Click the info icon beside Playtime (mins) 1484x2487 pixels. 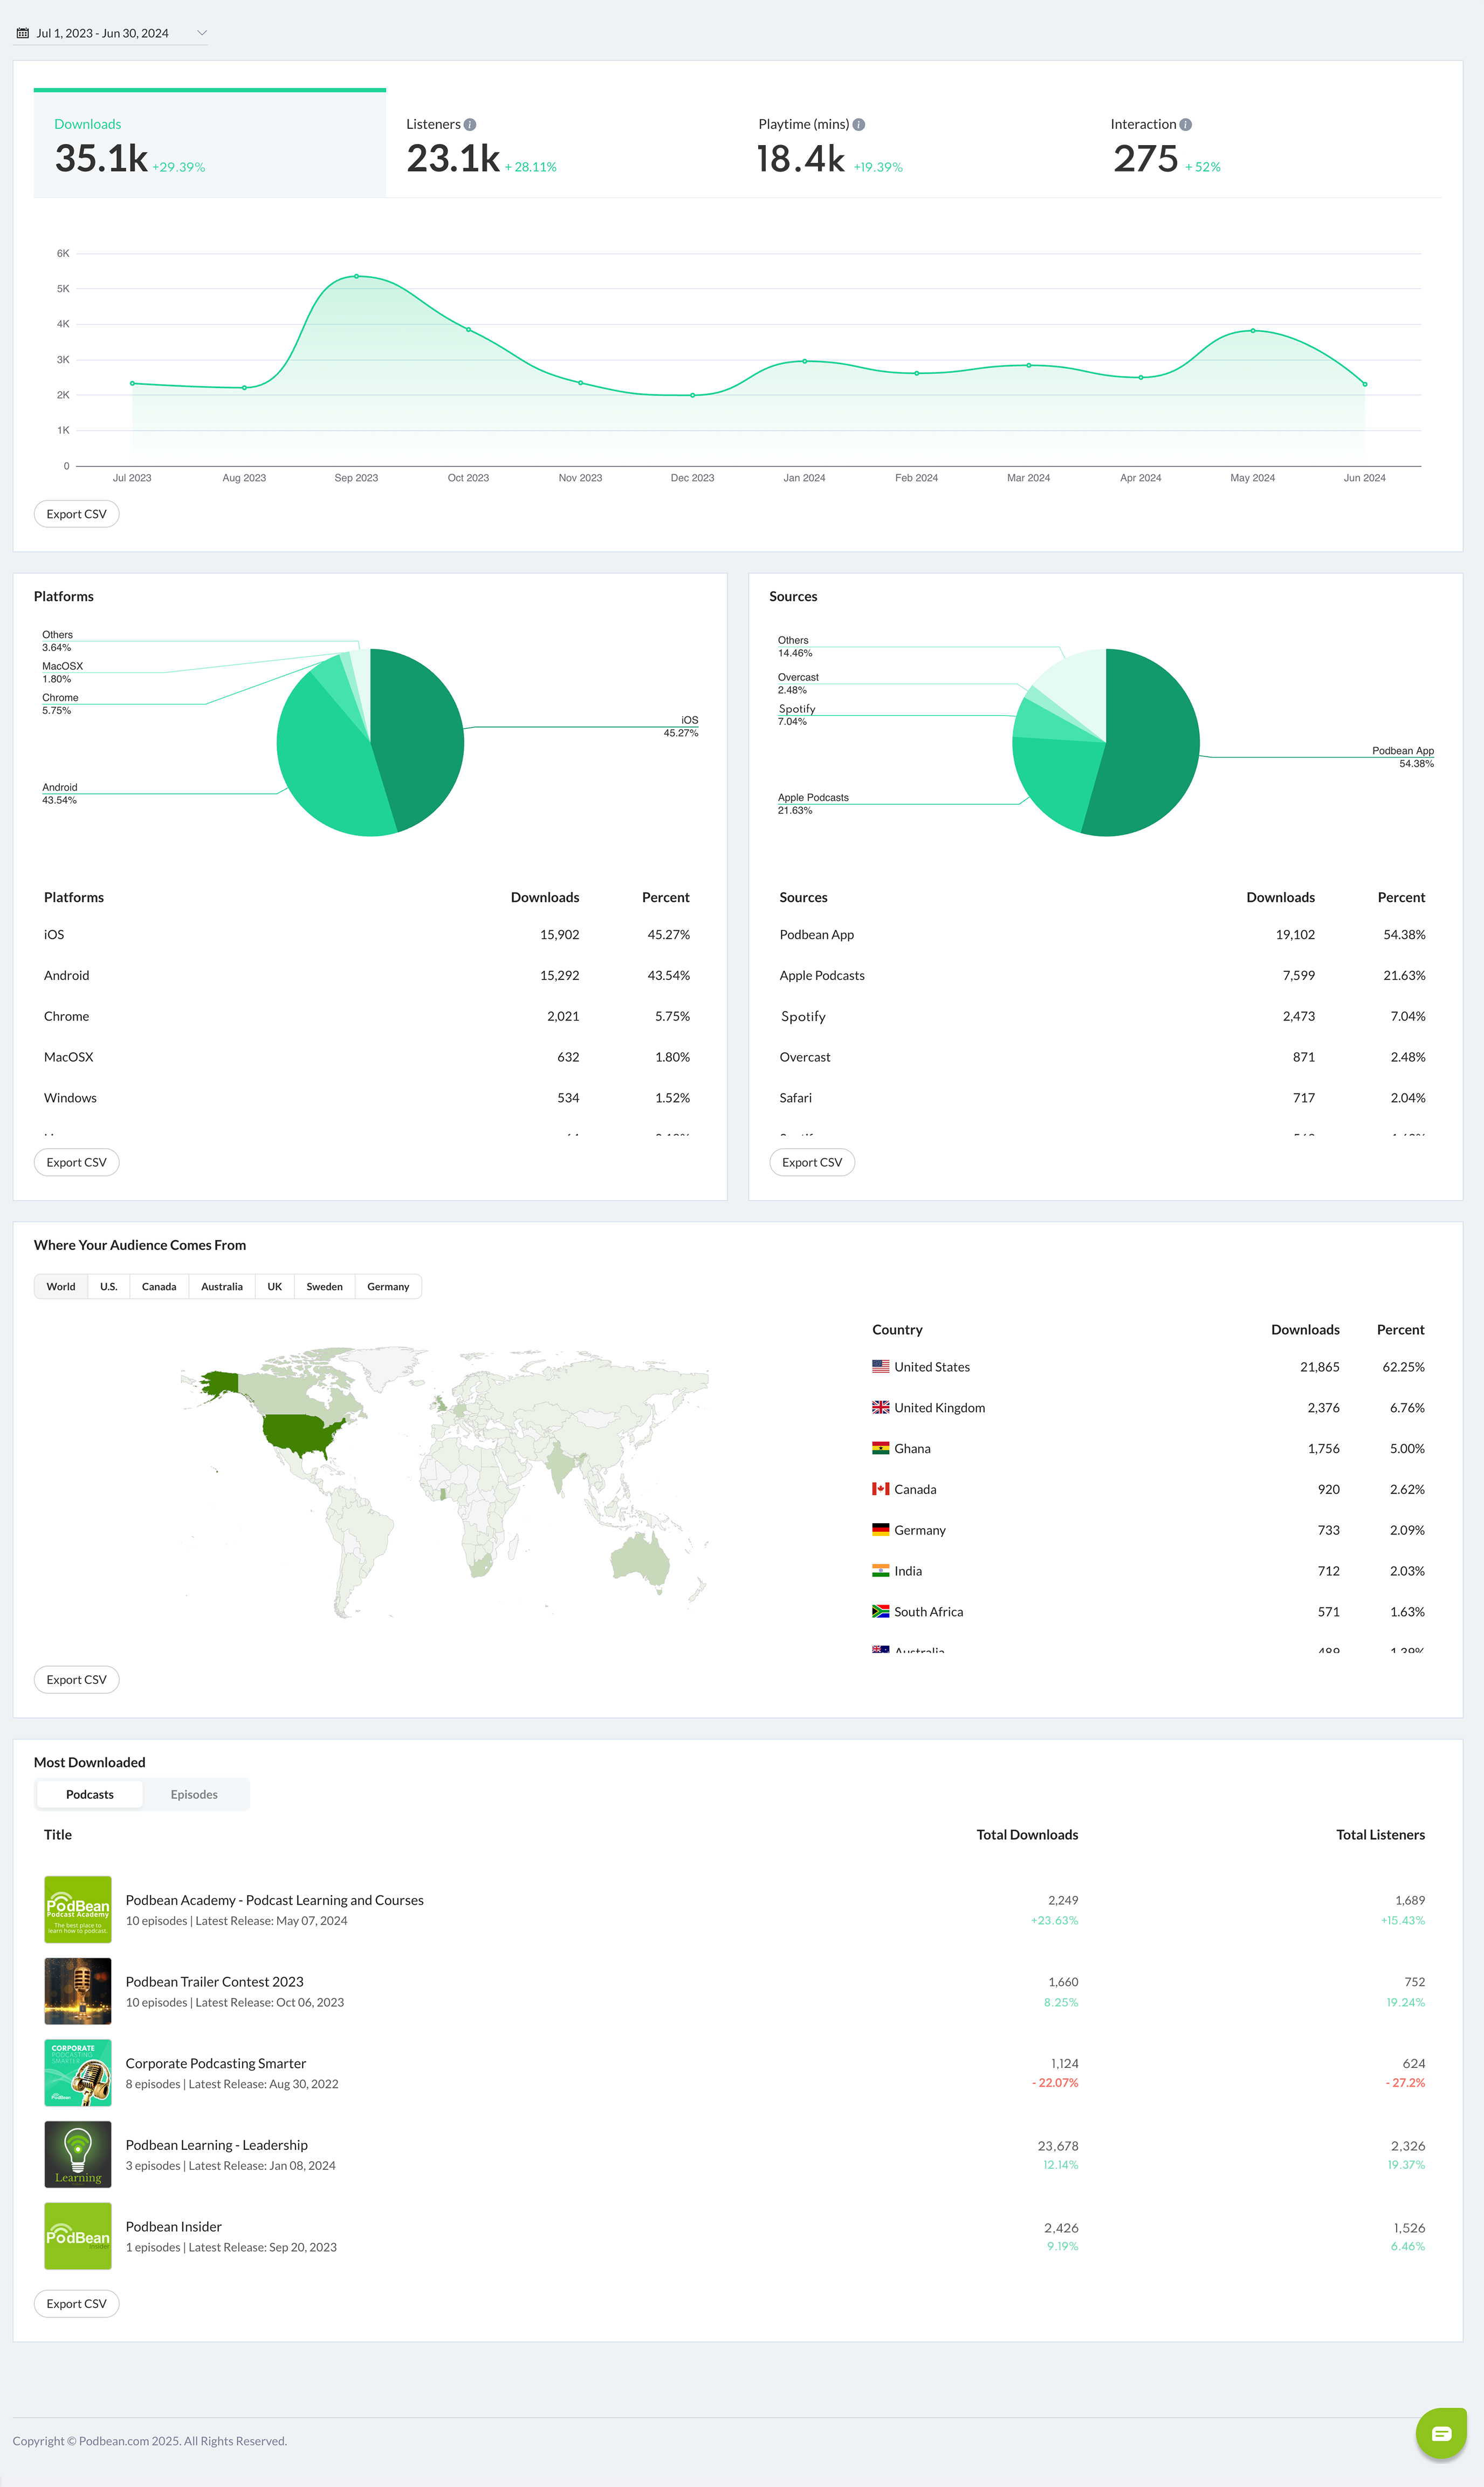pos(861,124)
